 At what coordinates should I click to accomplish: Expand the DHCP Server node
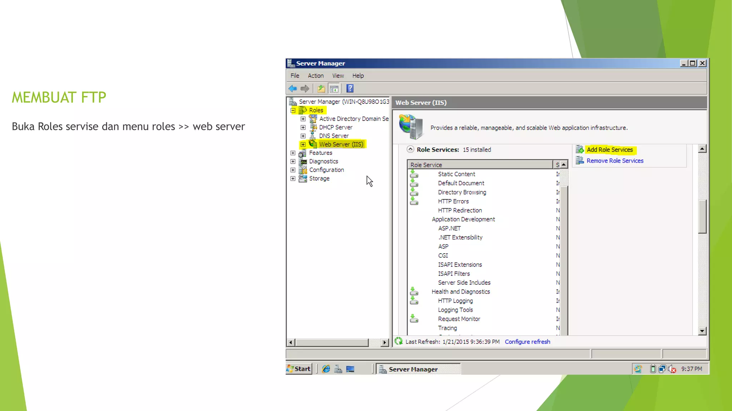(x=303, y=127)
